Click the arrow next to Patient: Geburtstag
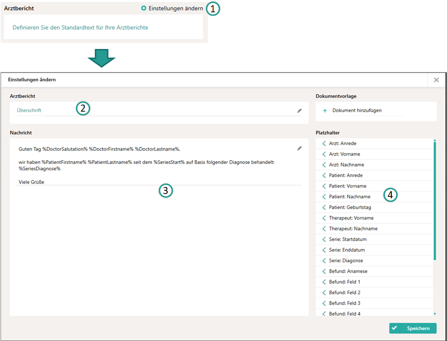This screenshot has height=341, width=447. point(324,207)
